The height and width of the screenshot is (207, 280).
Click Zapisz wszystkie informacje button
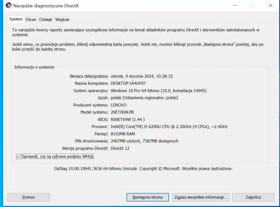click(201, 197)
